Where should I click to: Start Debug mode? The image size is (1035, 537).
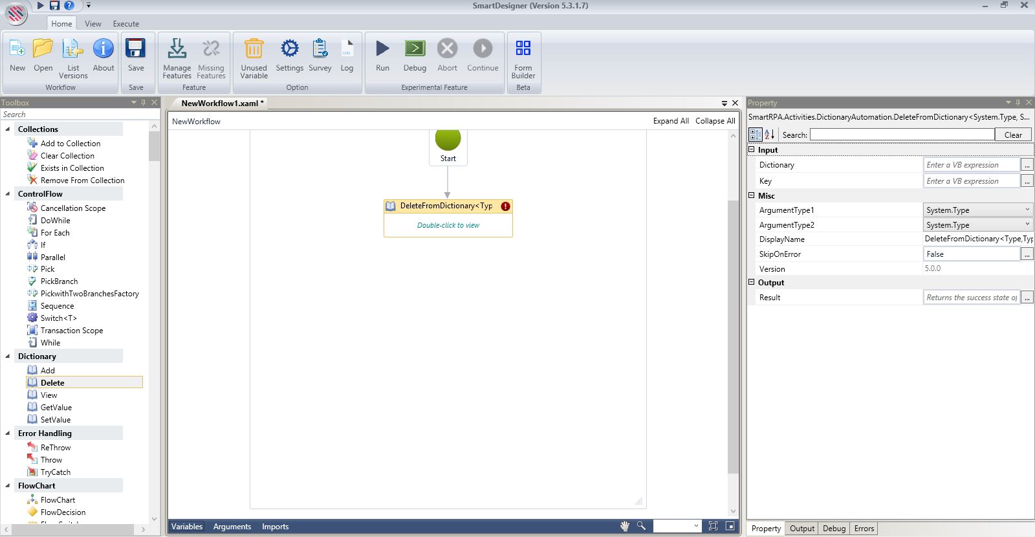pyautogui.click(x=415, y=49)
